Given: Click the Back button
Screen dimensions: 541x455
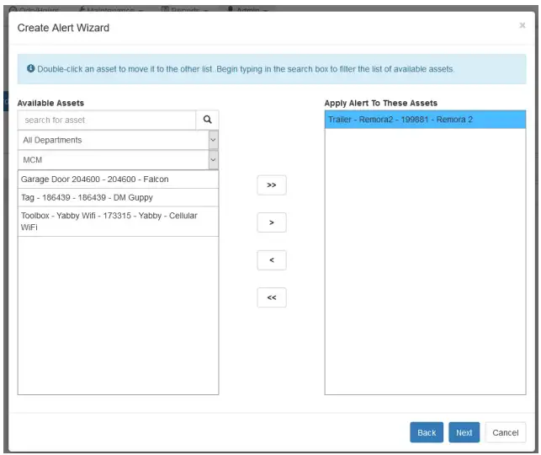Looking at the screenshot, I should pos(427,432).
